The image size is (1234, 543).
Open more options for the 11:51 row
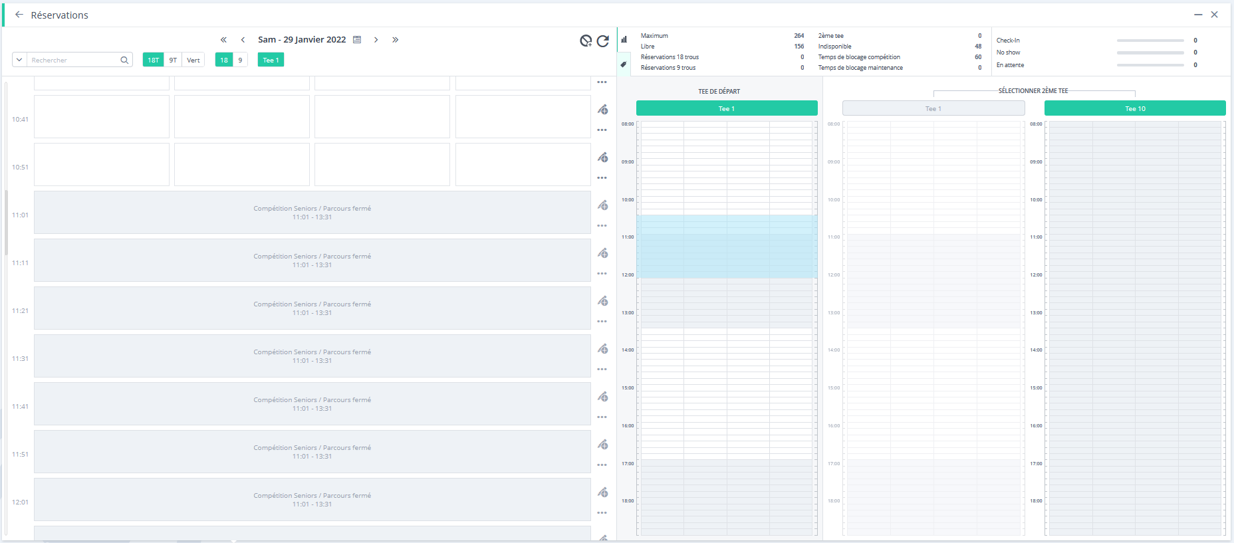(x=602, y=465)
